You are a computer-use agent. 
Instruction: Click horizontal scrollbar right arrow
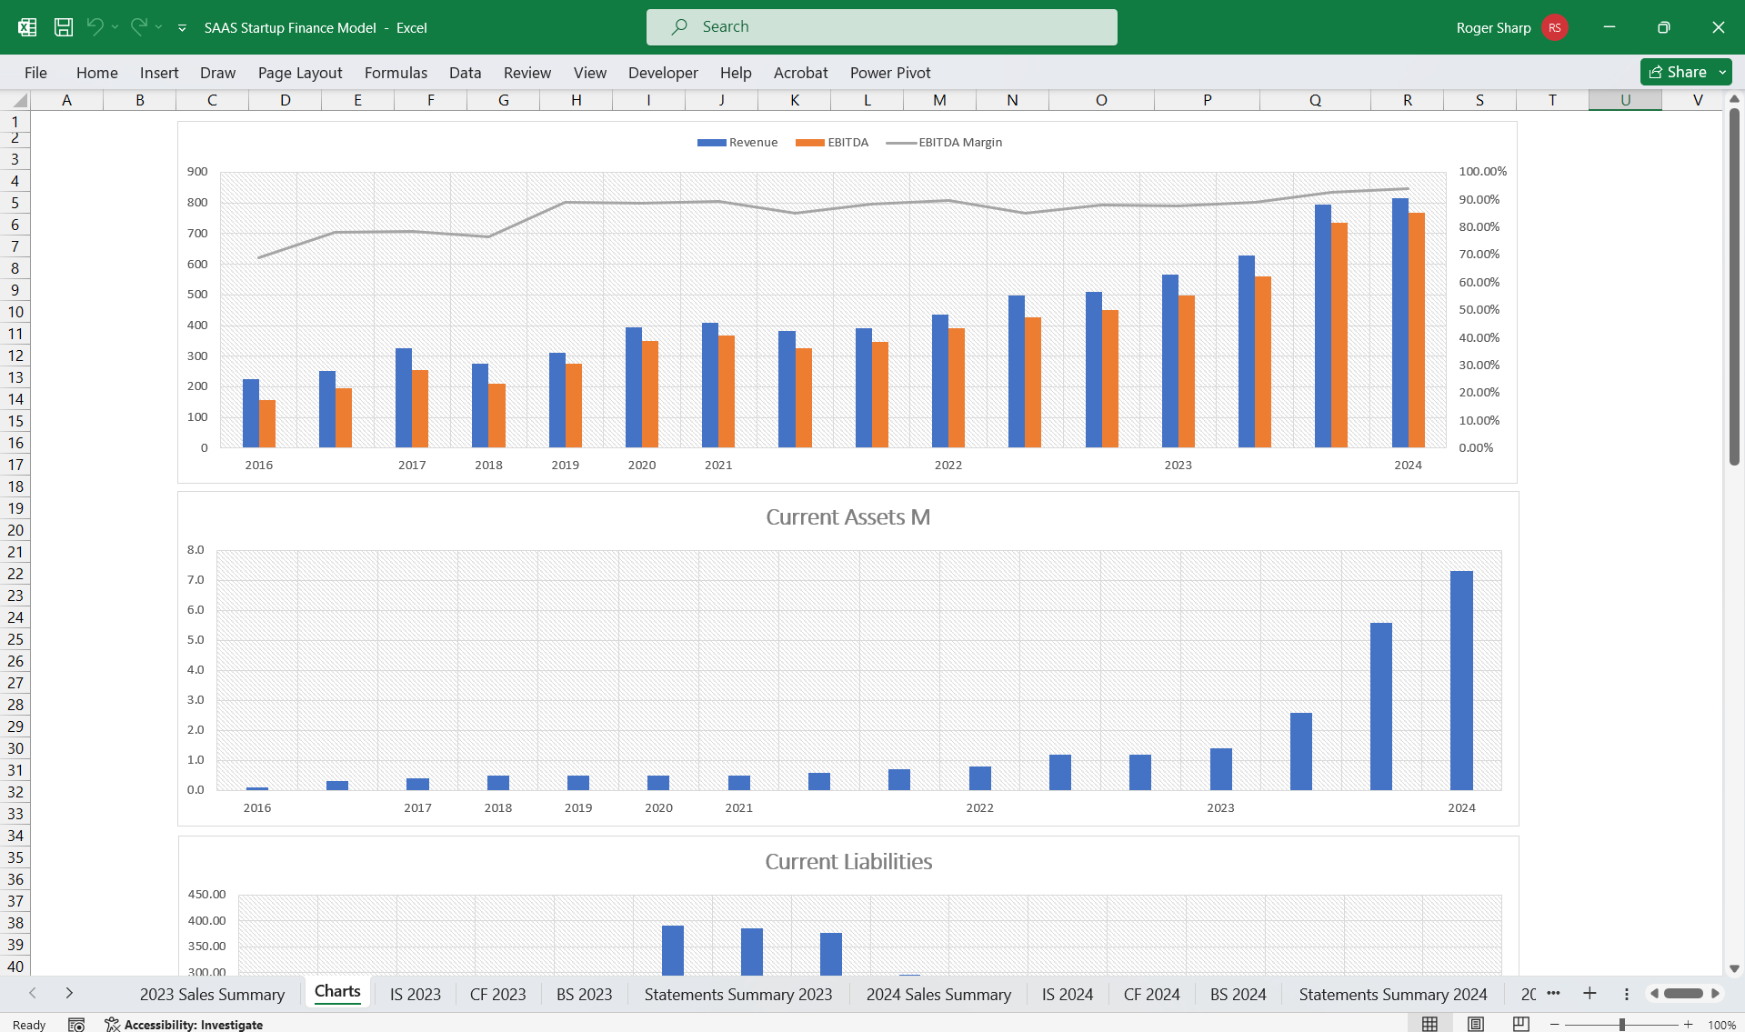(1716, 994)
